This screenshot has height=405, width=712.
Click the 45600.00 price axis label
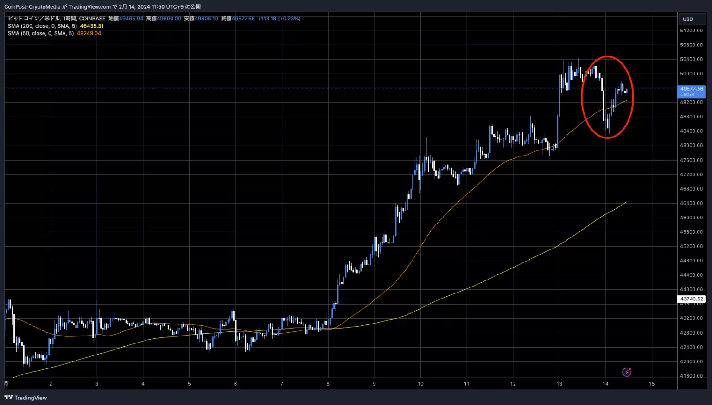coord(691,232)
